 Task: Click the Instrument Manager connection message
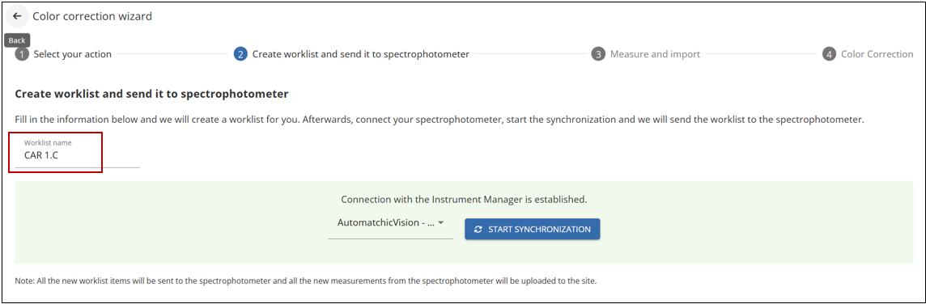point(464,200)
